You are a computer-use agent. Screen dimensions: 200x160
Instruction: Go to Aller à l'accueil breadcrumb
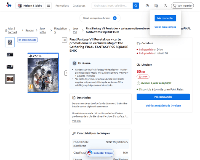click(x=12, y=30)
